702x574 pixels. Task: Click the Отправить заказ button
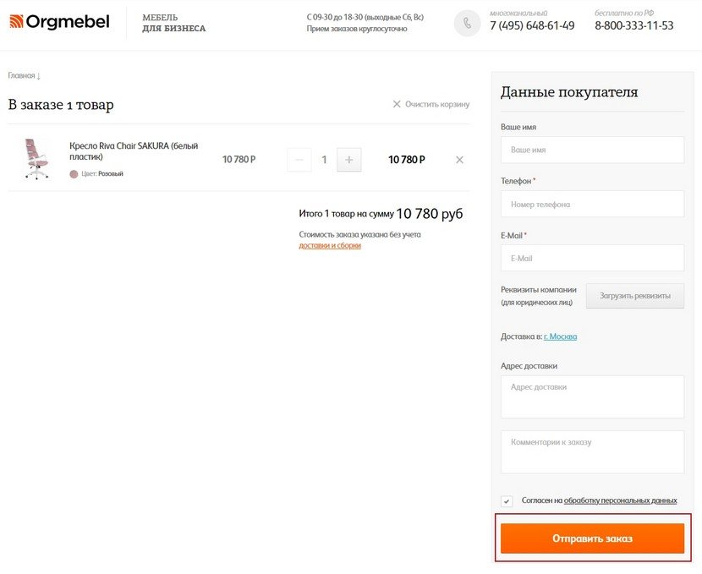tap(592, 538)
